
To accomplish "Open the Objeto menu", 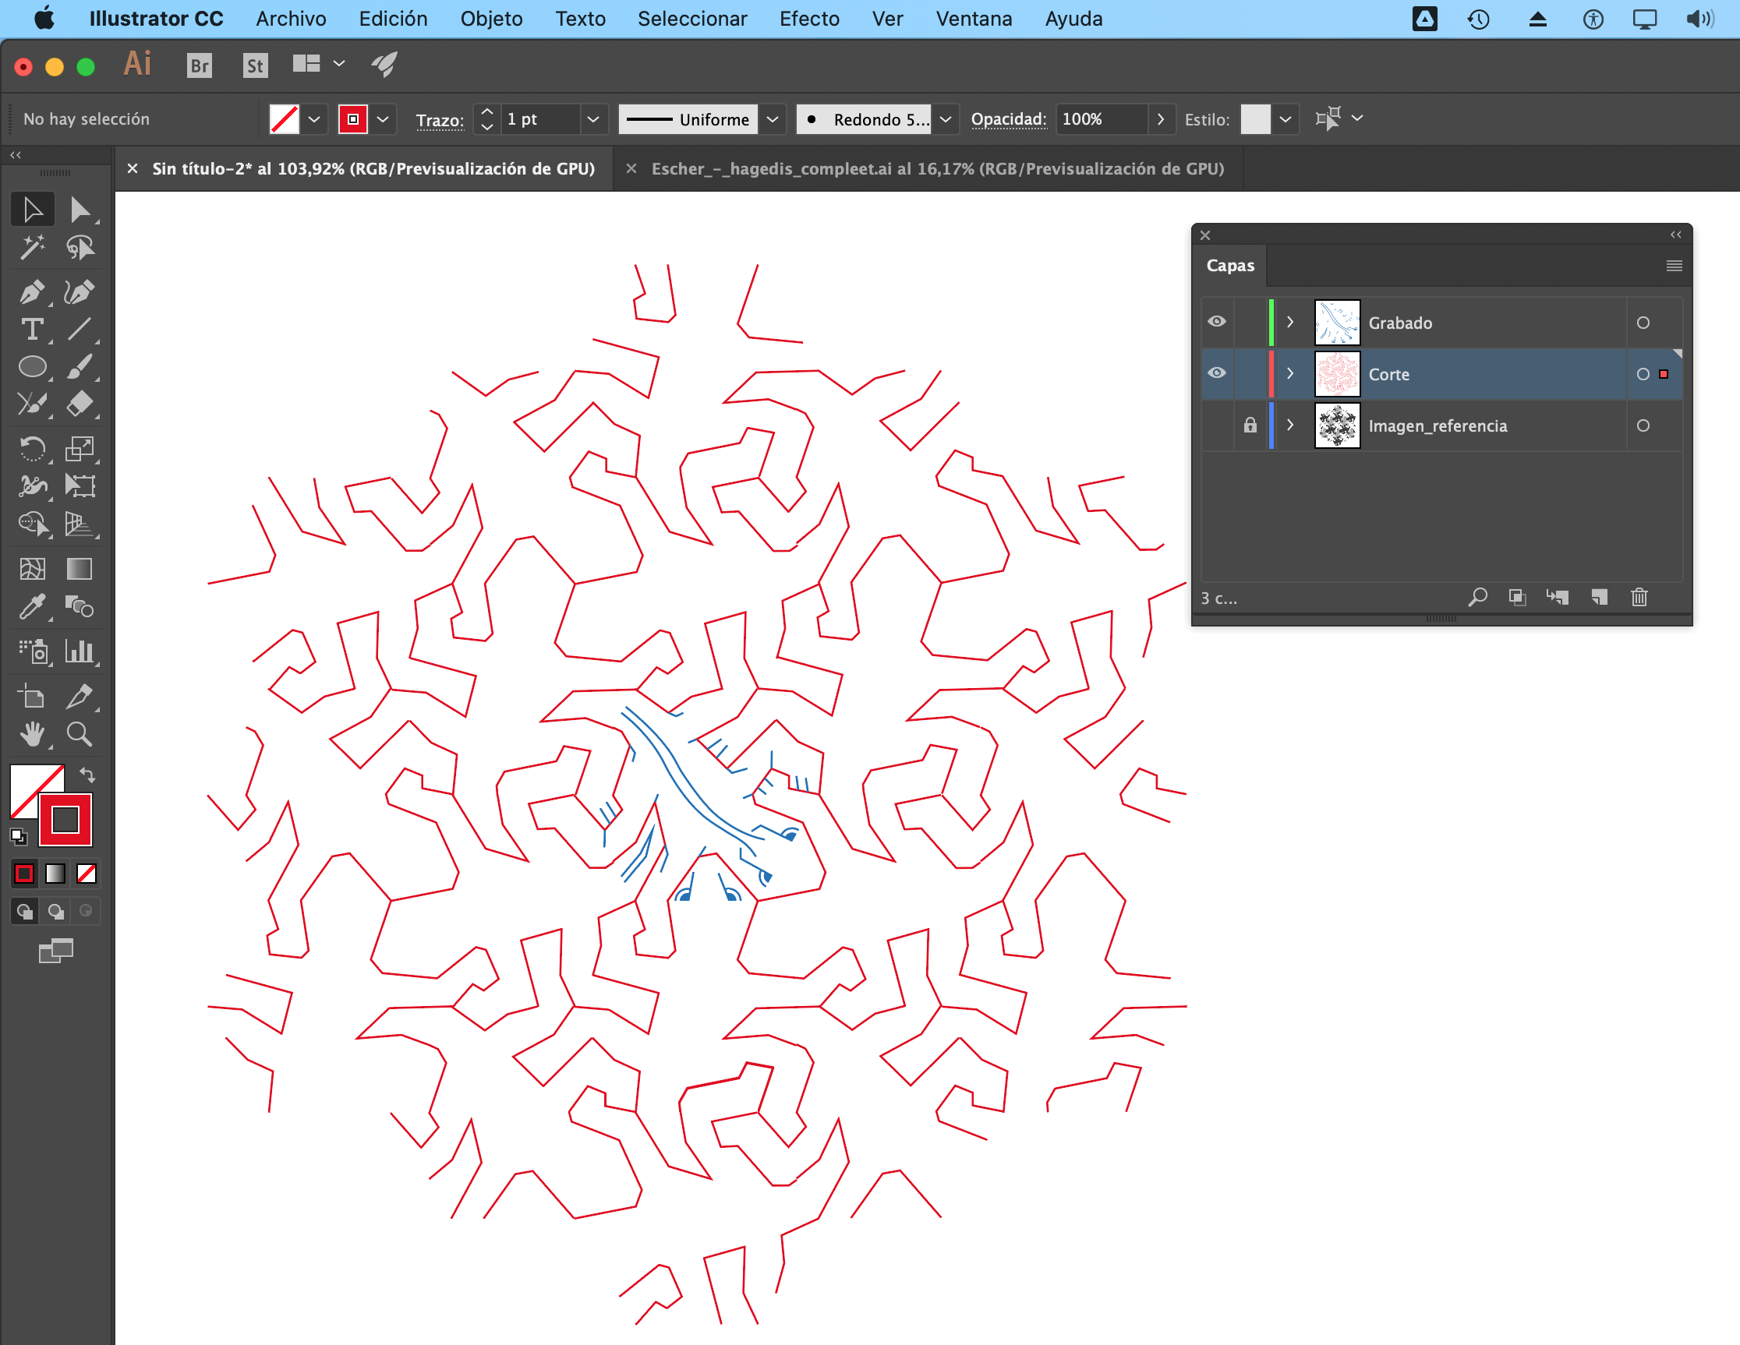I will pyautogui.click(x=492, y=19).
